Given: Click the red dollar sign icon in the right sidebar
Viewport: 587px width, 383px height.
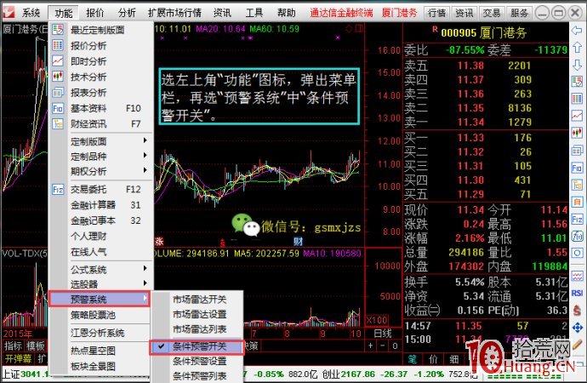Looking at the screenshot, I should pyautogui.click(x=577, y=310).
